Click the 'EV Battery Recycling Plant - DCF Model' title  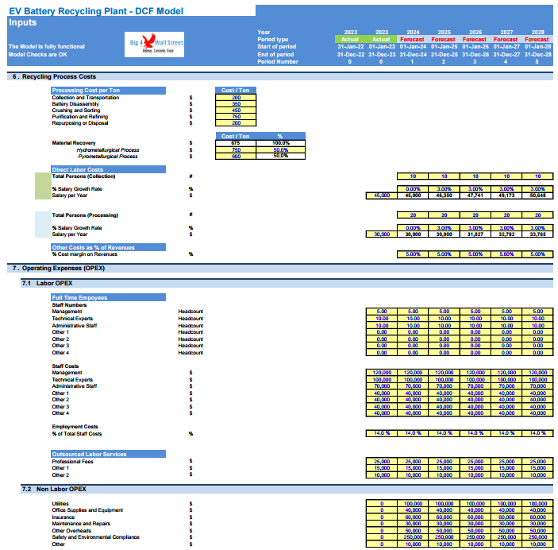pyautogui.click(x=95, y=10)
